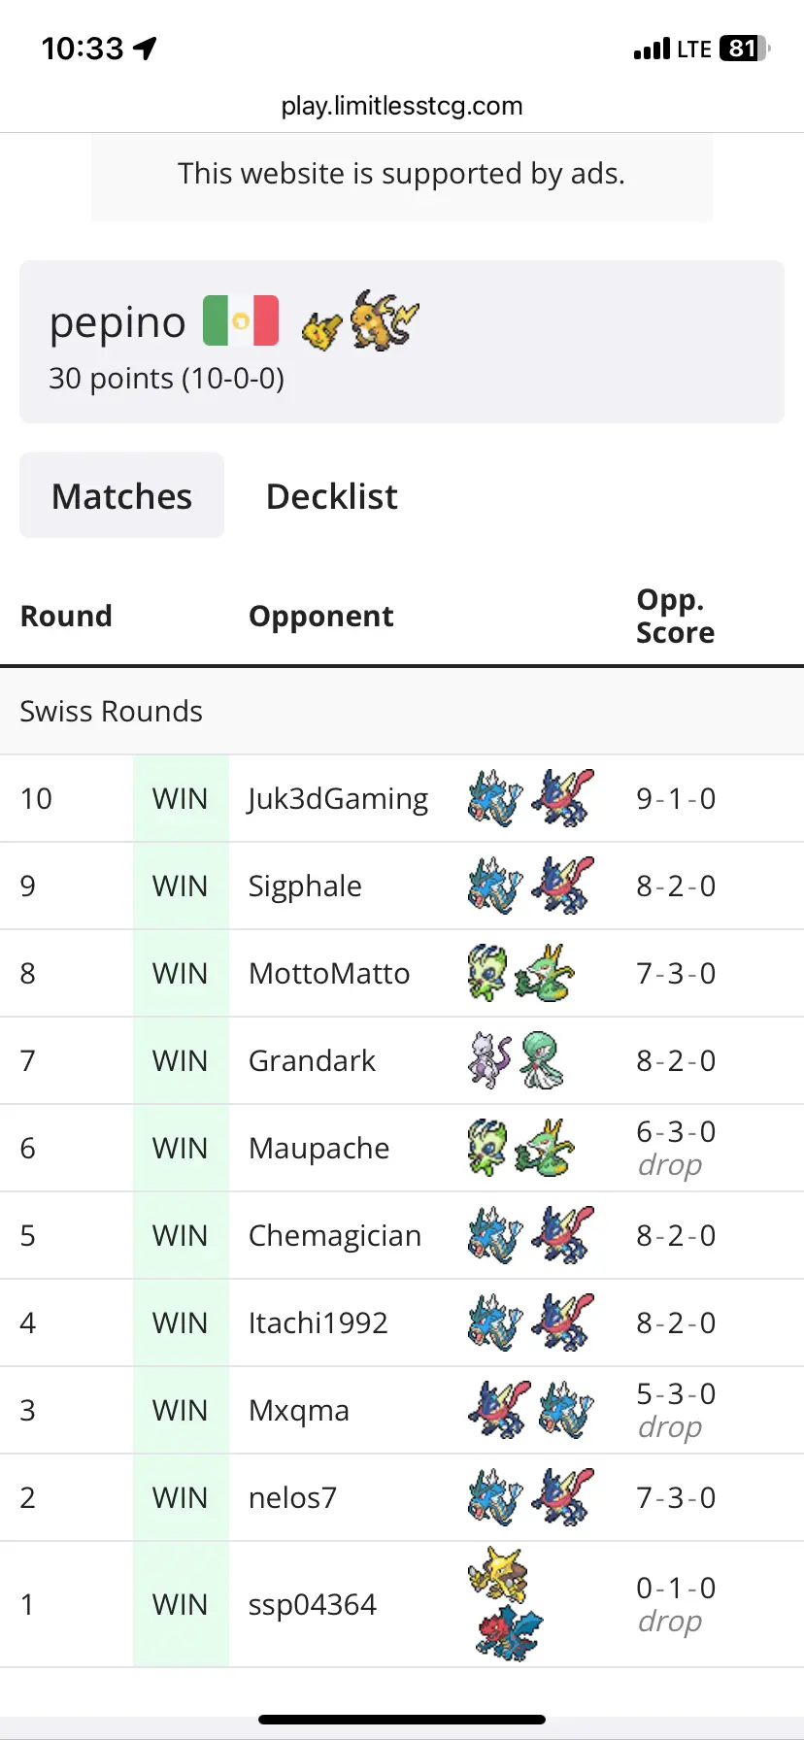This screenshot has height=1740, width=804.
Task: Open opponent Itachi1992's profile
Action: pyautogui.click(x=318, y=1322)
